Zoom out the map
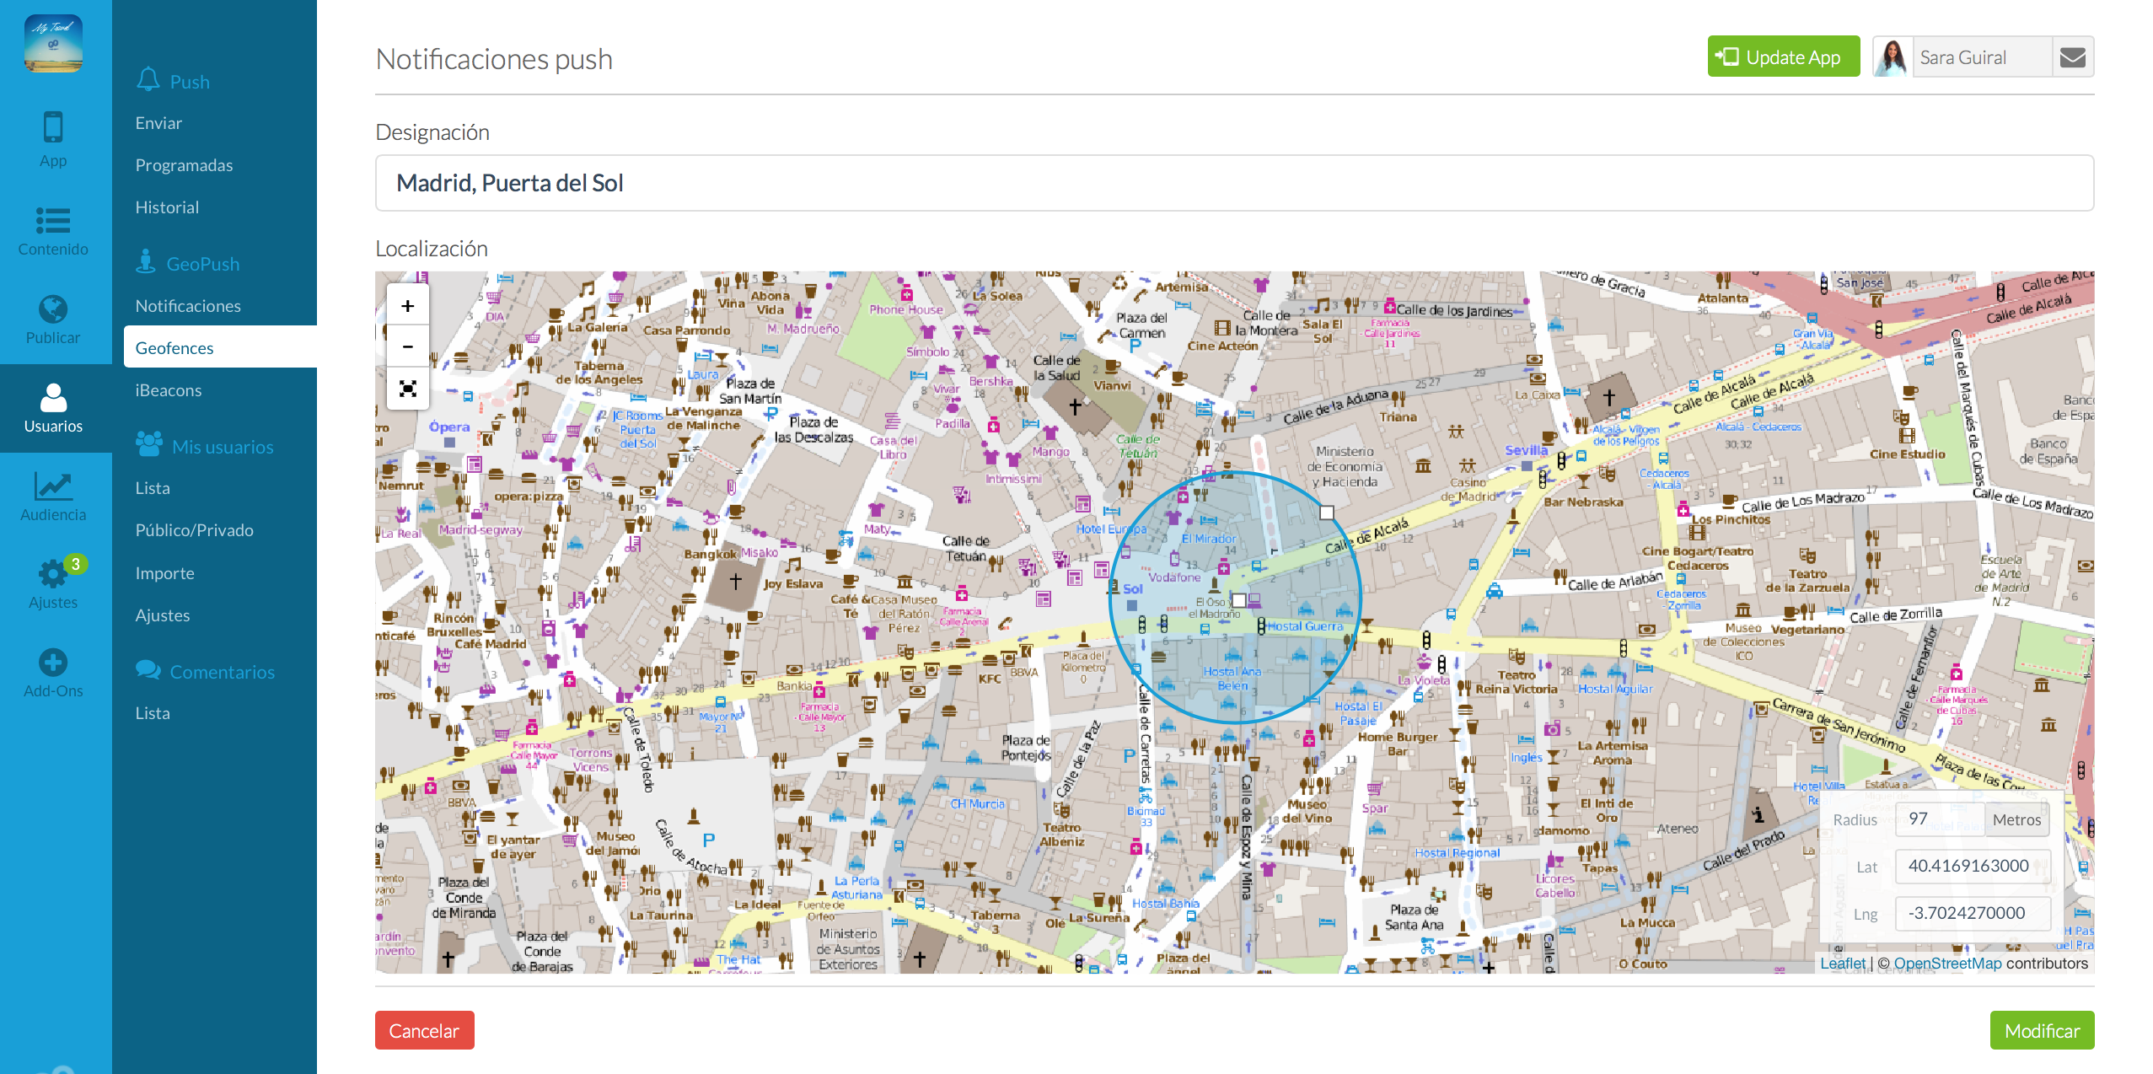 pos(408,346)
